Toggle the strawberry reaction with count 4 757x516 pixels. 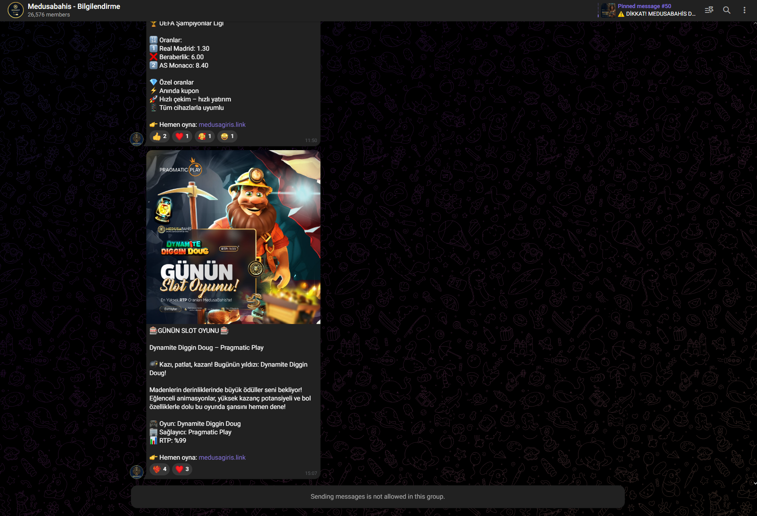point(160,469)
